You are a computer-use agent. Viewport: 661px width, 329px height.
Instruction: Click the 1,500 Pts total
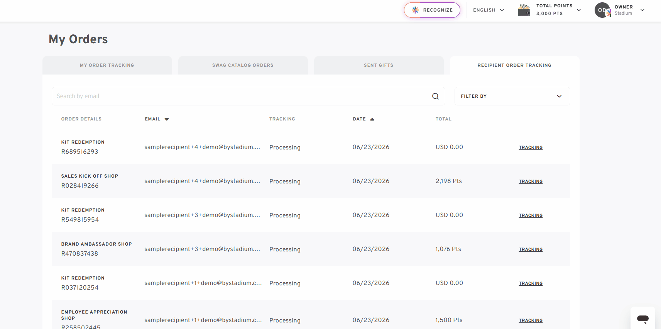(x=449, y=320)
